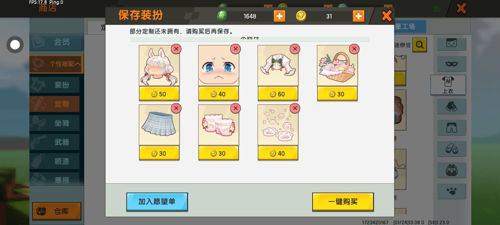
Task: Add more gold coin currency
Action: [x=358, y=16]
